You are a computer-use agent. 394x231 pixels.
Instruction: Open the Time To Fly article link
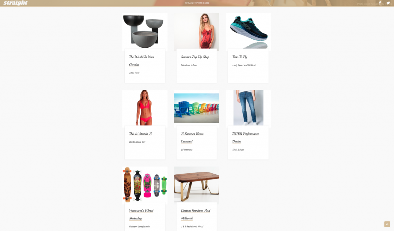[x=240, y=57]
